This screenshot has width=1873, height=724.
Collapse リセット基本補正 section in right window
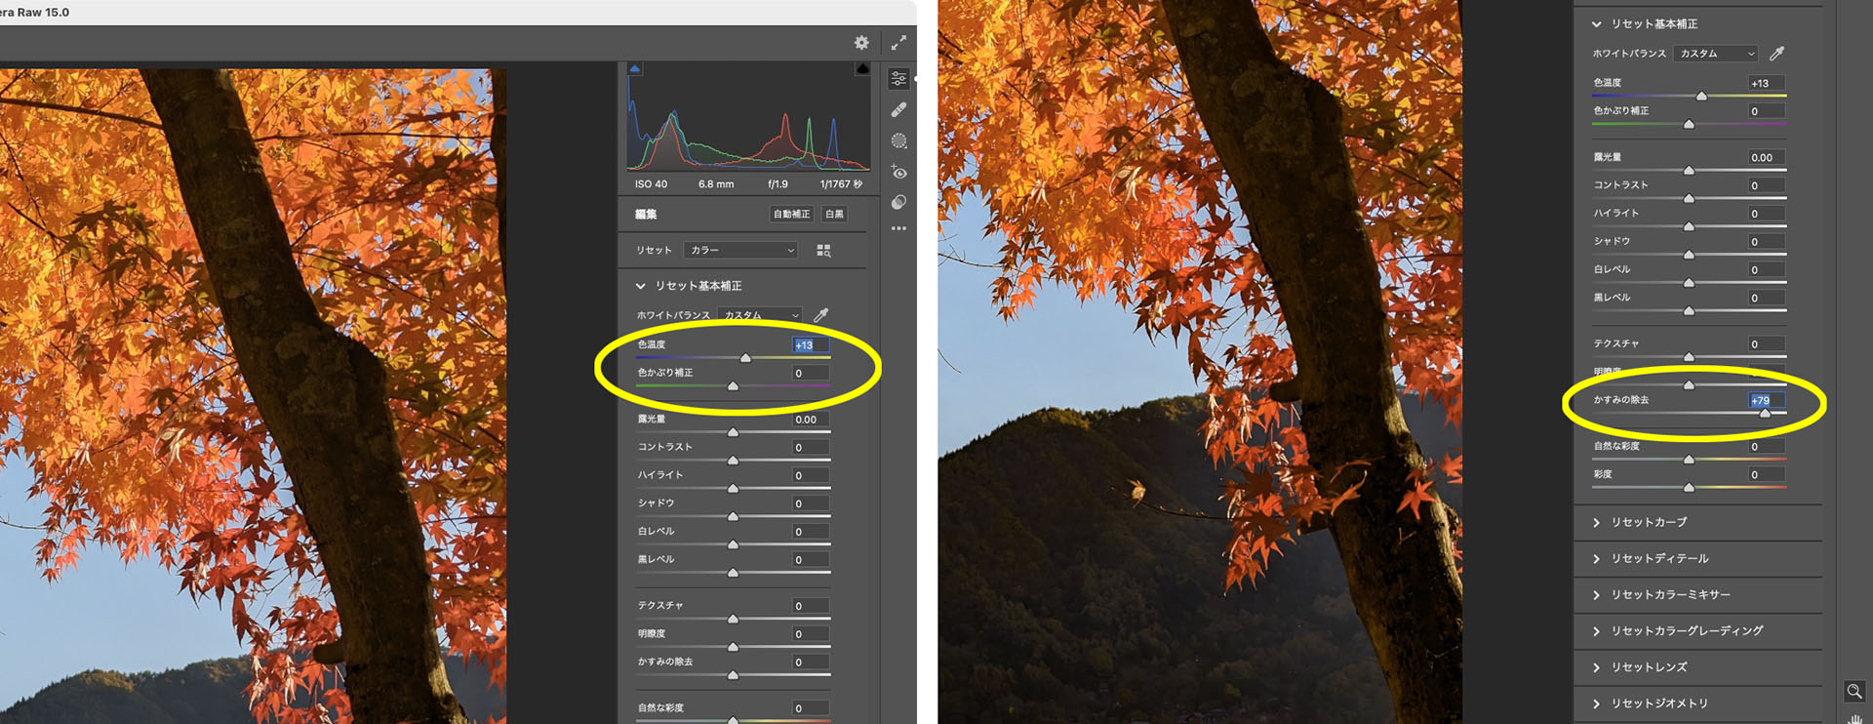1596,23
